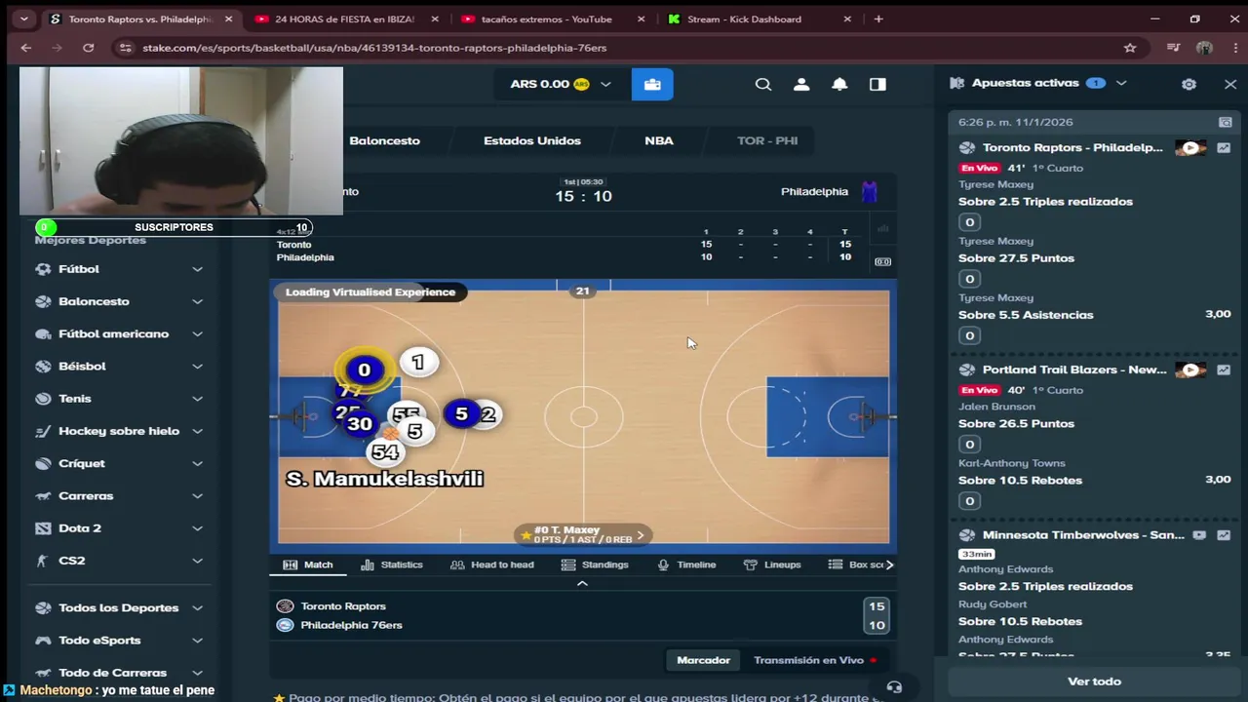1248x702 pixels.
Task: Expand the Fútbol americano section
Action: point(197,333)
